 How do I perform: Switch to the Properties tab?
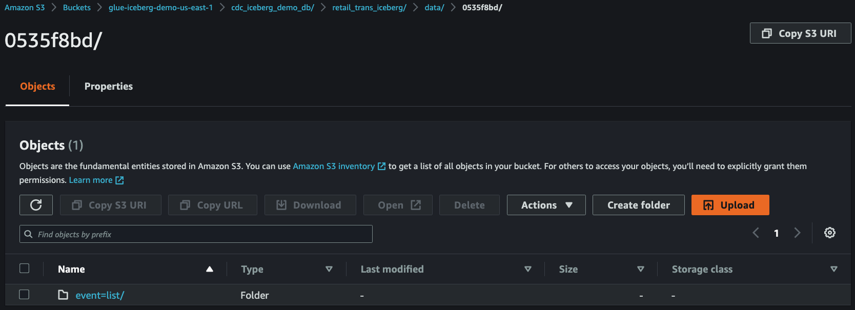tap(109, 86)
